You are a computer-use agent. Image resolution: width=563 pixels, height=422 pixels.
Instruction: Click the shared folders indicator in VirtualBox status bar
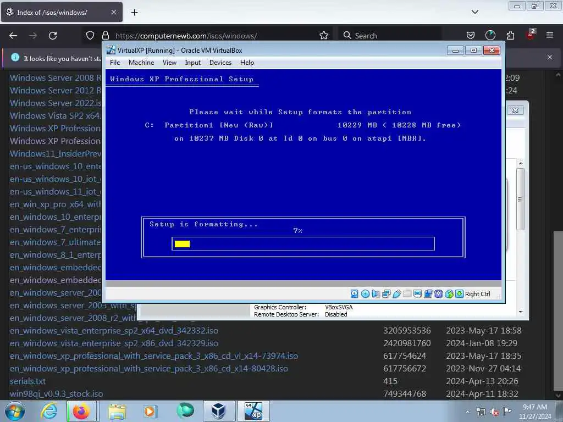(407, 294)
